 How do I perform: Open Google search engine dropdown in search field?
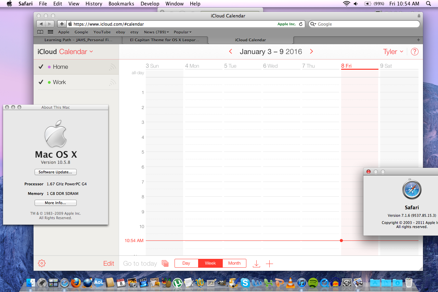(313, 24)
